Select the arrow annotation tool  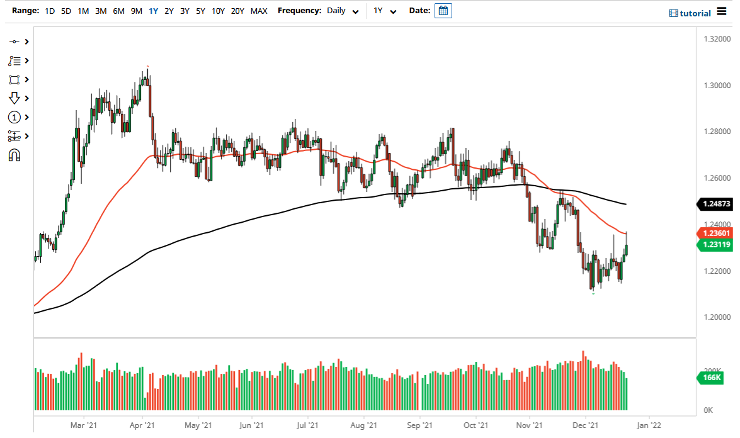(15, 98)
